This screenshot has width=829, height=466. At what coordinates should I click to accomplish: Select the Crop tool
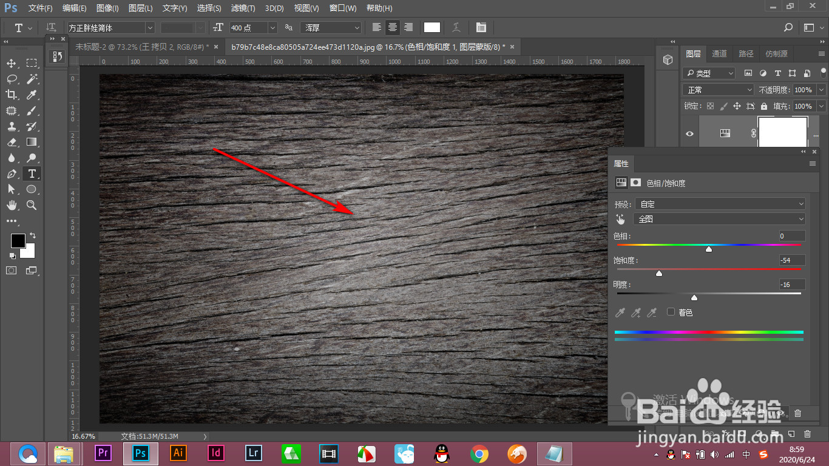pos(12,95)
